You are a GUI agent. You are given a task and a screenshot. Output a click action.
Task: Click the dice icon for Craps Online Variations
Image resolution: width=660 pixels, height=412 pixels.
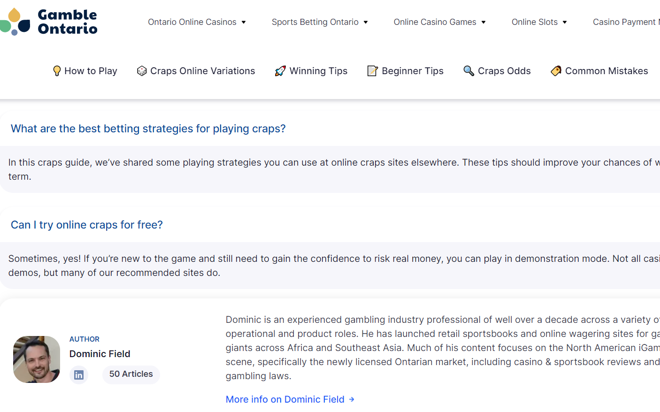point(142,71)
